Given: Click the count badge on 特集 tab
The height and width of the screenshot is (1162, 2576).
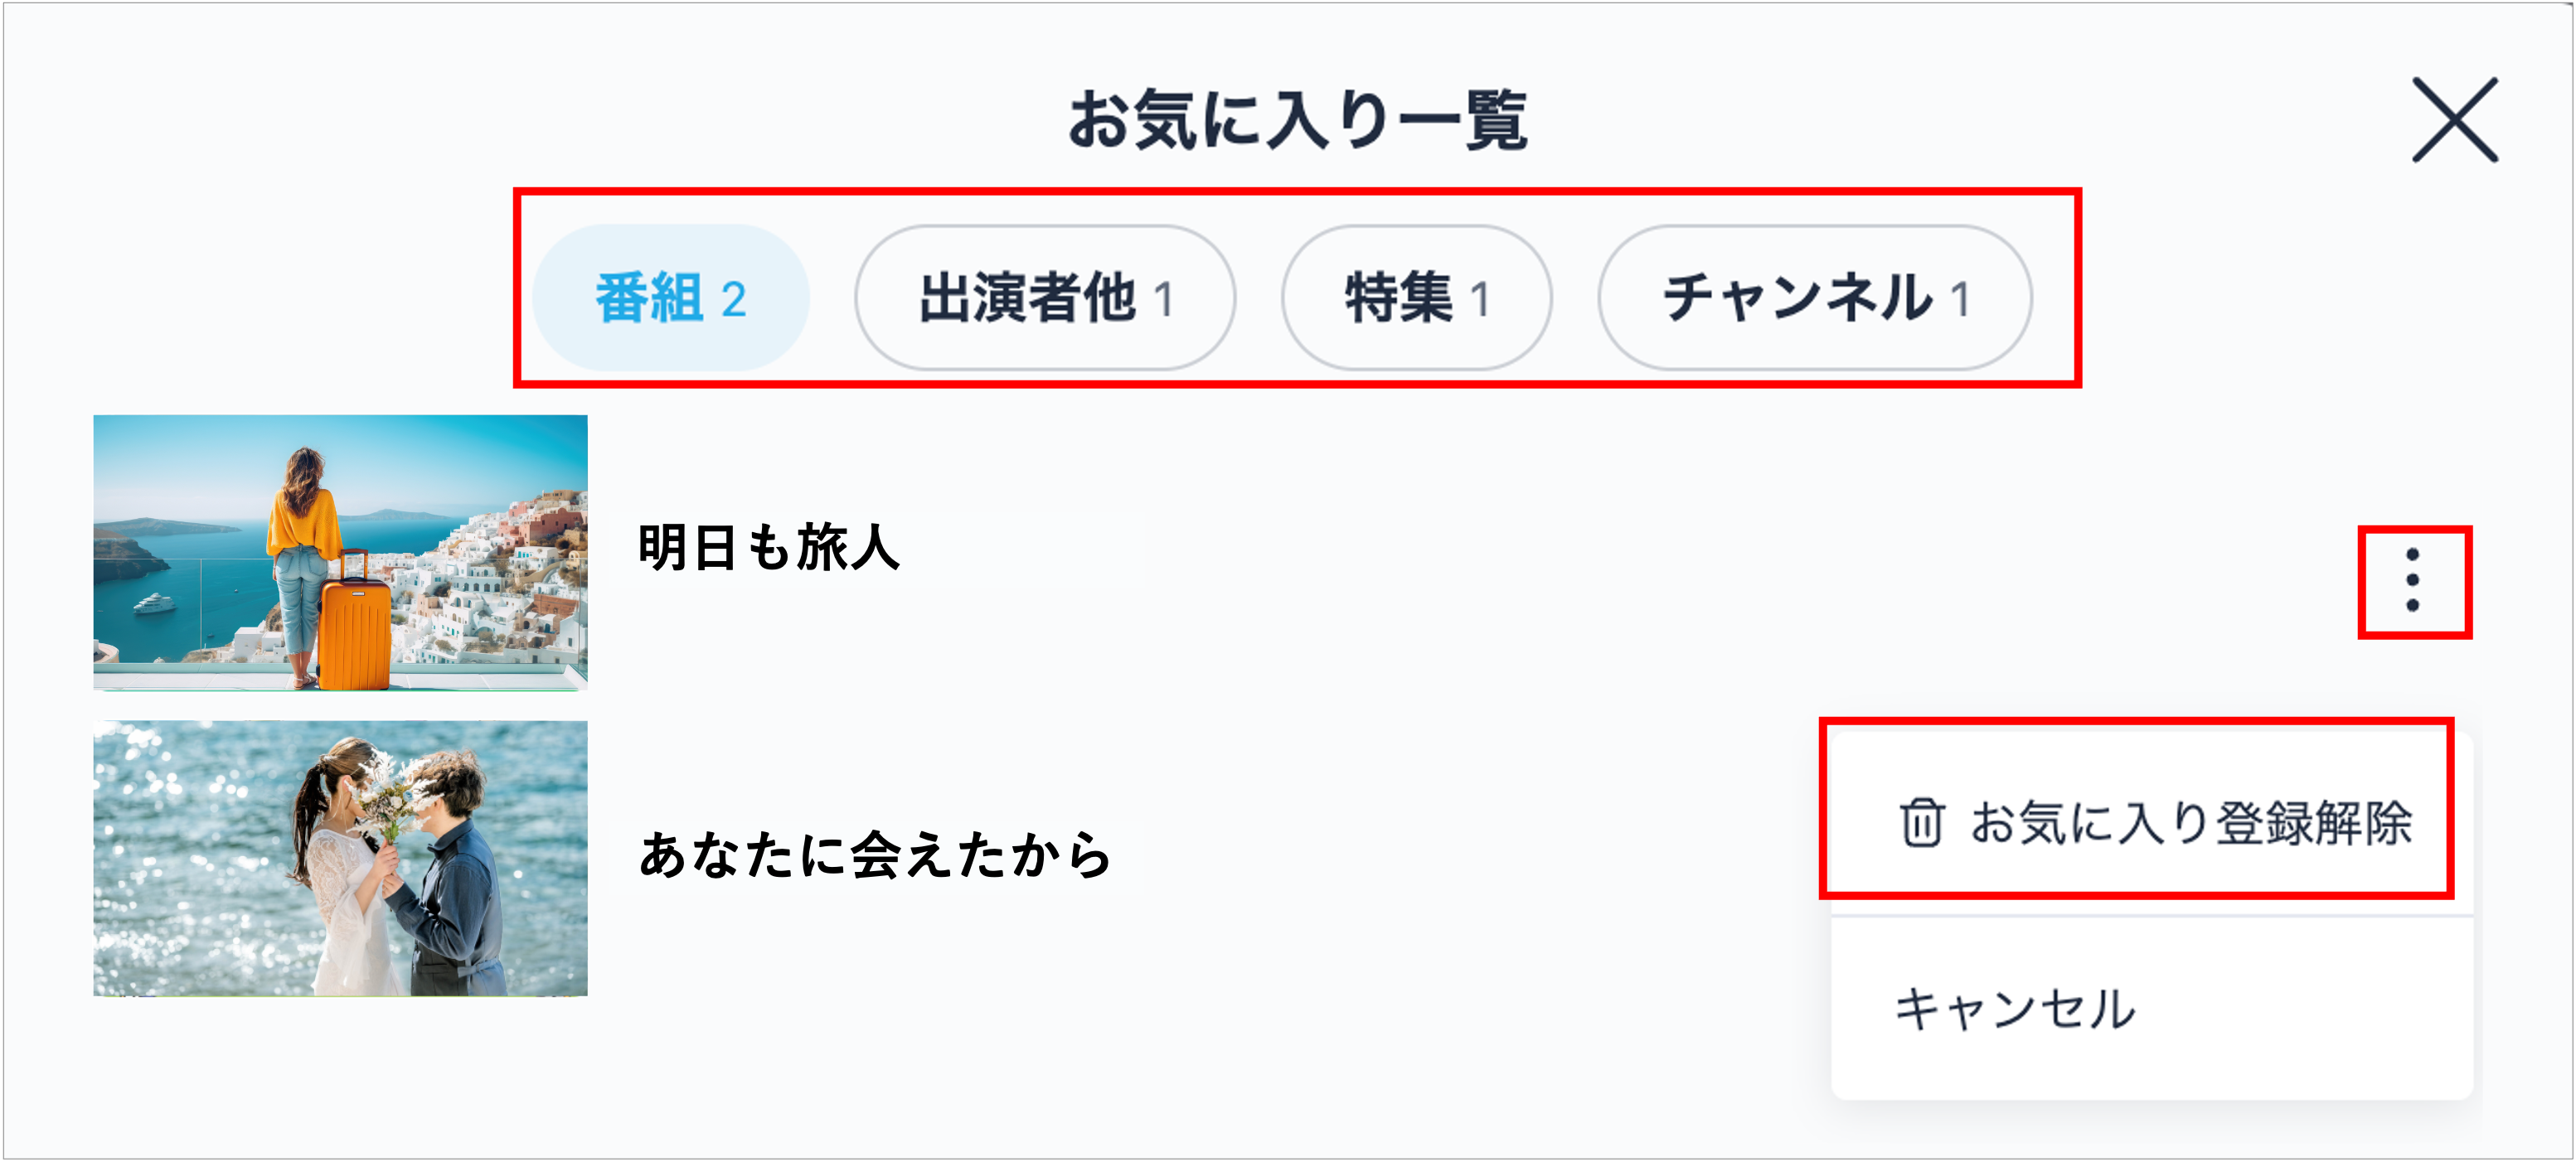Looking at the screenshot, I should click(1480, 300).
